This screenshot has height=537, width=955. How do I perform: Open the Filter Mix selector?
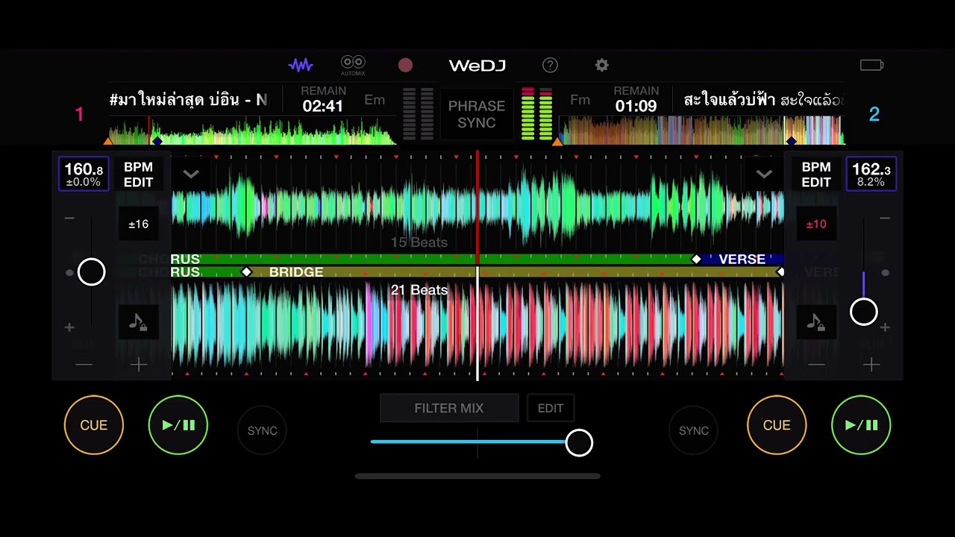point(449,408)
